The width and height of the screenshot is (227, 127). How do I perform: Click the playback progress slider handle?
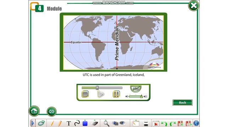[97, 88]
